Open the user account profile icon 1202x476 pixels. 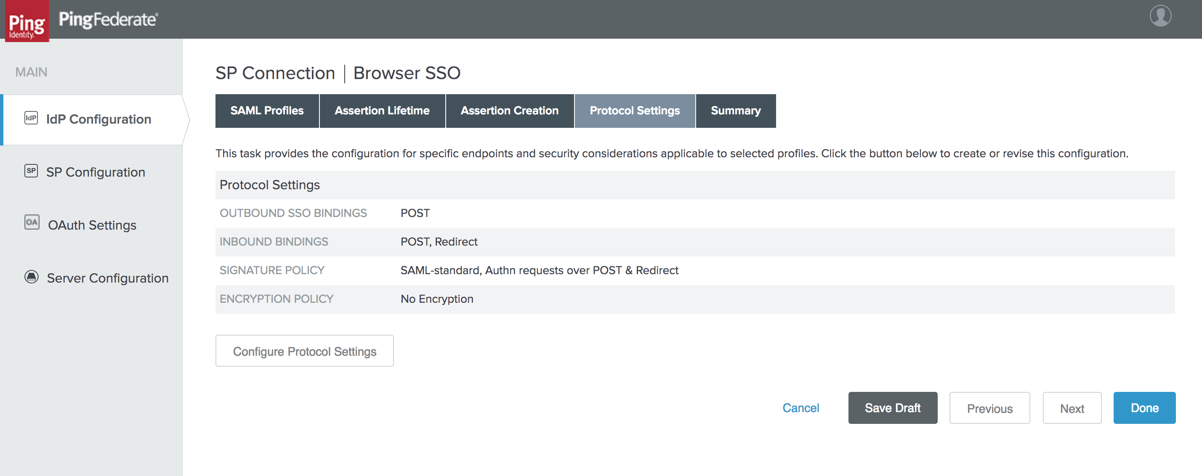click(x=1160, y=16)
